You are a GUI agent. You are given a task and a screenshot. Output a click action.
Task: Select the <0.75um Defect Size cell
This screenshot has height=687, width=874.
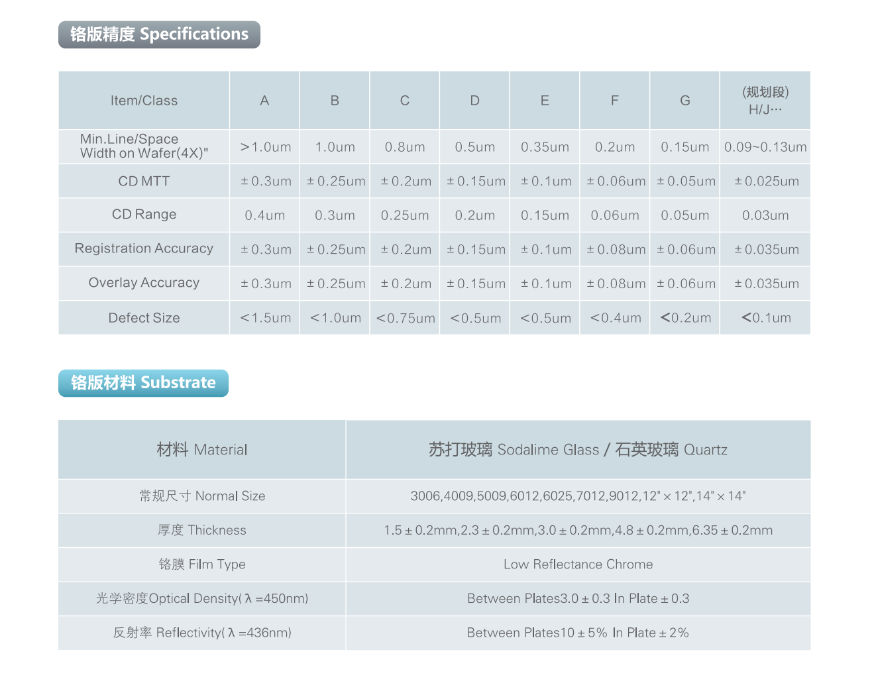pyautogui.click(x=405, y=318)
